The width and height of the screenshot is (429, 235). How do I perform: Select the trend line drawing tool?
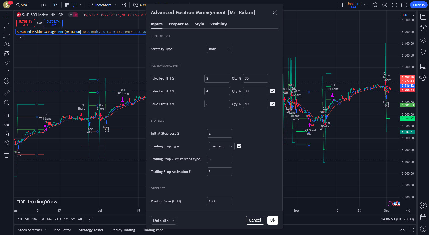click(x=7, y=26)
